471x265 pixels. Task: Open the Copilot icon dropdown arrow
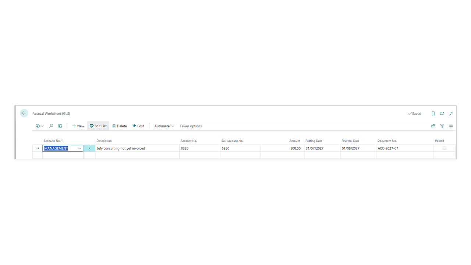tap(42, 126)
